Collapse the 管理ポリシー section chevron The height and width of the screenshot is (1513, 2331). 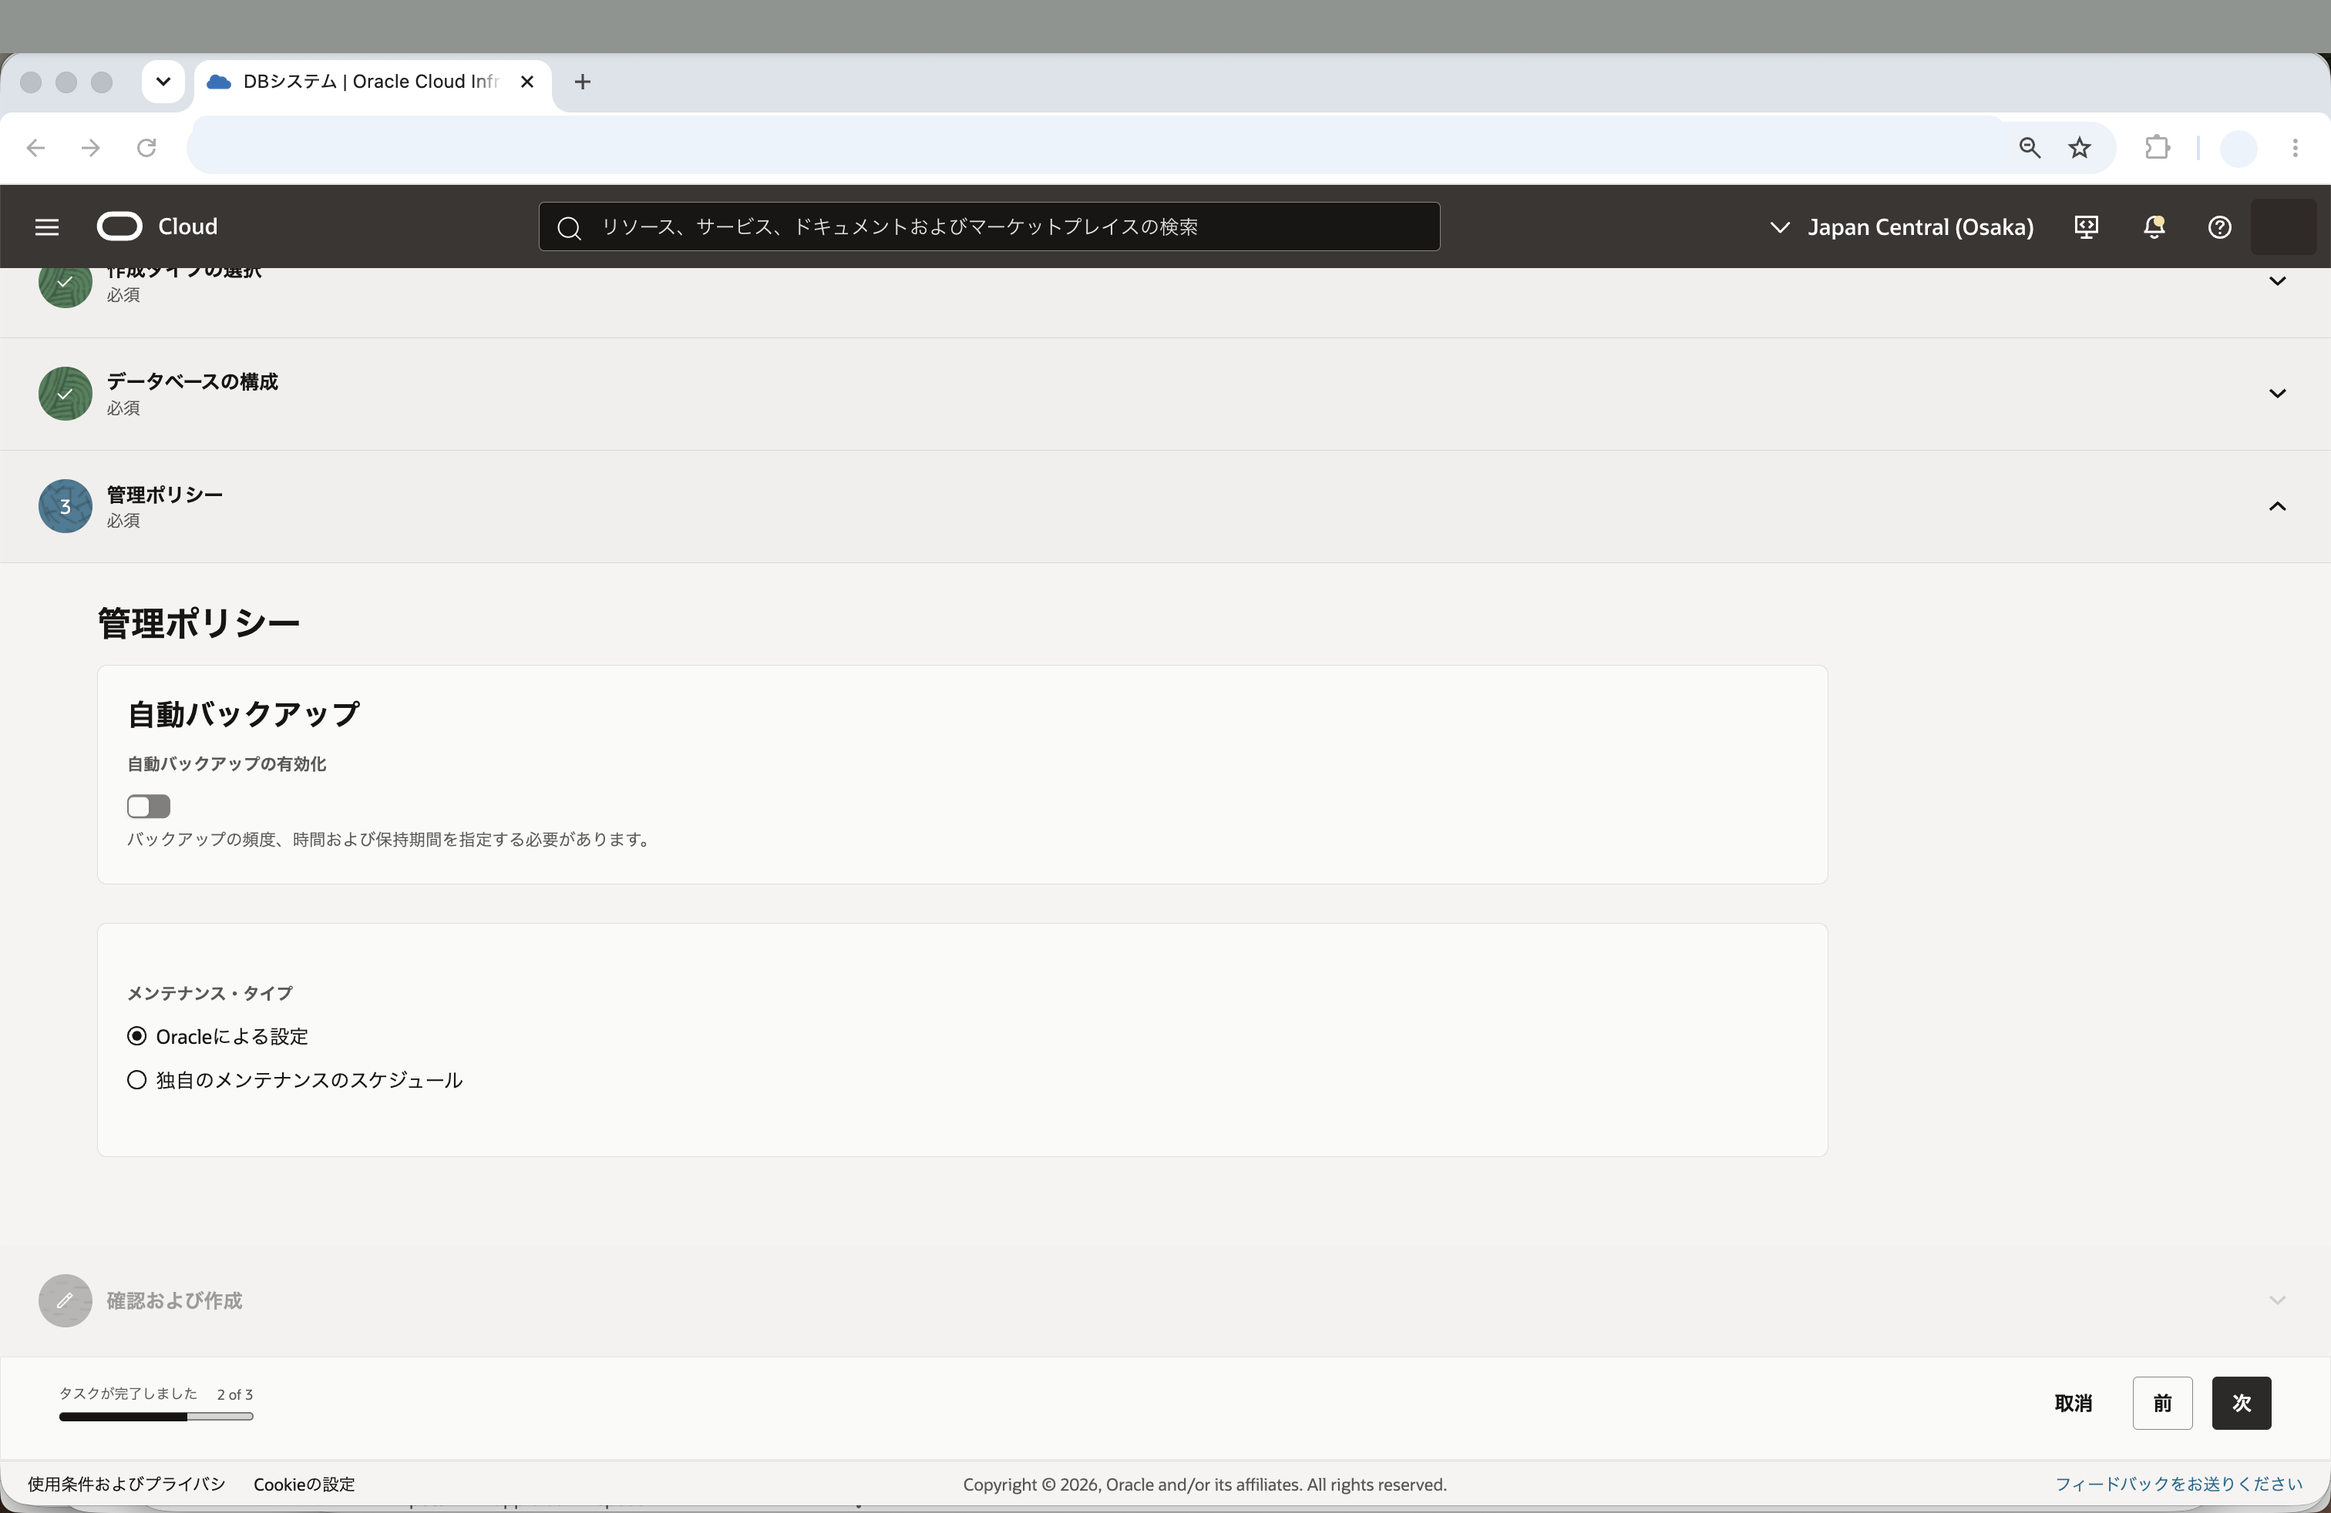tap(2277, 506)
